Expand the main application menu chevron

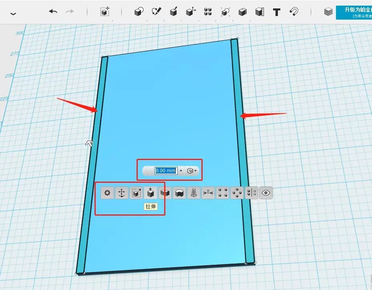click(13, 14)
